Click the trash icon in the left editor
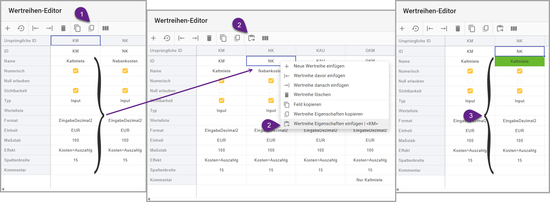This screenshot has width=550, height=202. pos(63,28)
